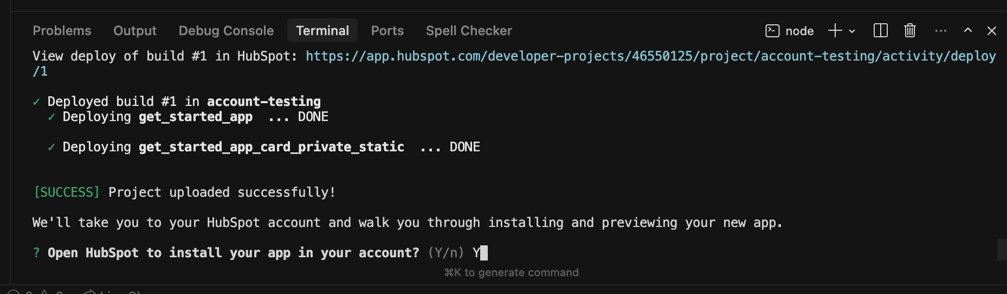Expand the launch profile dropdown chevron
1007x294 pixels.
pyautogui.click(x=852, y=31)
